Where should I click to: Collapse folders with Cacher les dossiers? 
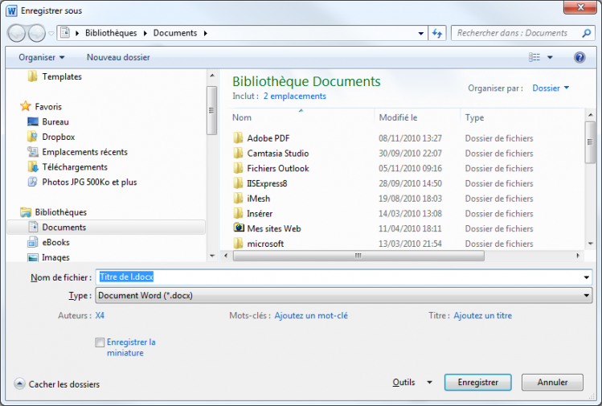click(x=57, y=384)
